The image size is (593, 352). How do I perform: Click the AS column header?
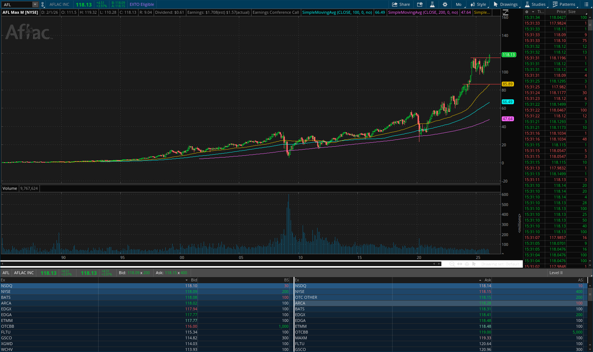pos(581,279)
